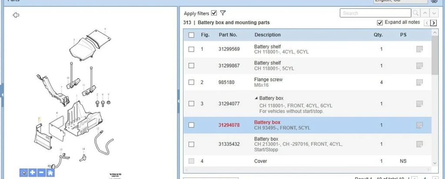
Task: Open note icon for part 31294077
Action: coord(419,104)
